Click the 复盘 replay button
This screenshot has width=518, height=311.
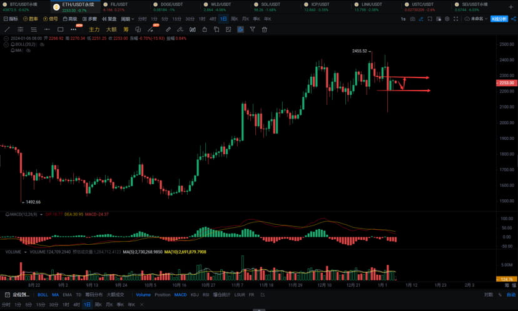(109, 19)
